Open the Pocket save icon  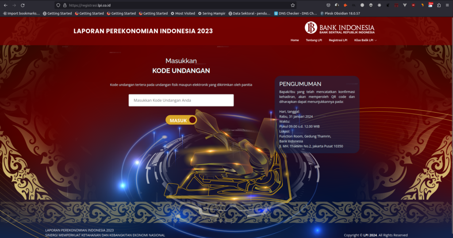tap(329, 5)
